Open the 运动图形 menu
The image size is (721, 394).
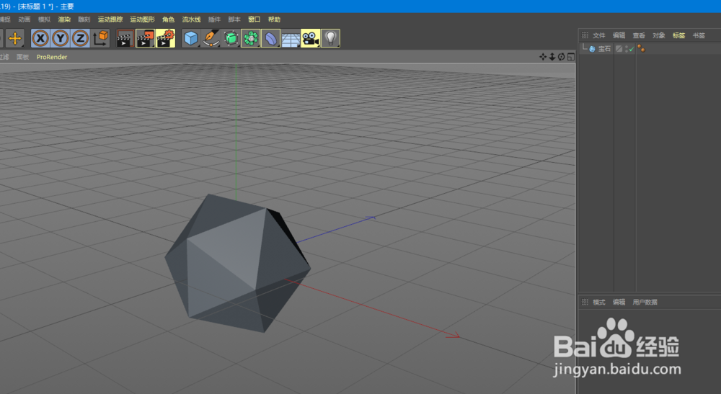143,19
